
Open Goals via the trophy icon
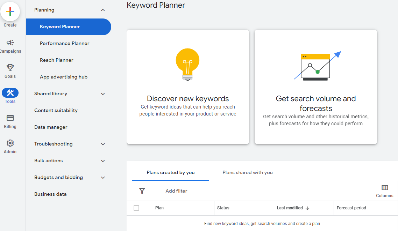point(10,68)
